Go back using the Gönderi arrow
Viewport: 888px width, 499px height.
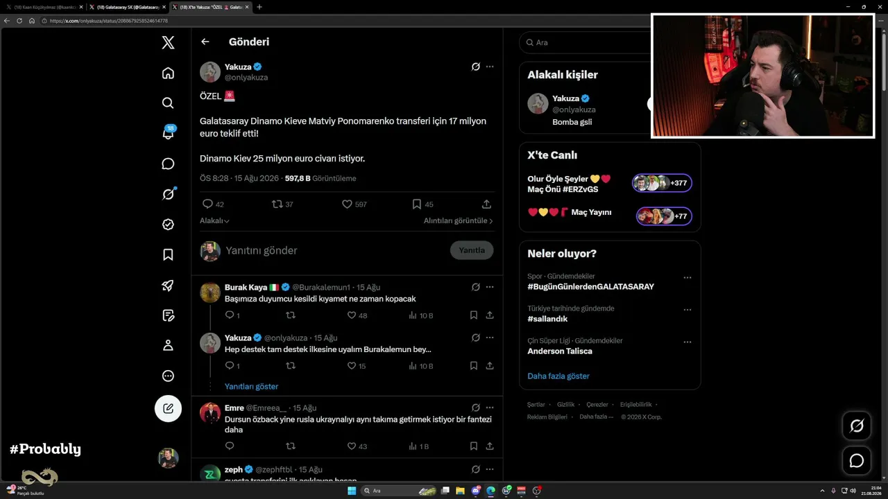pos(205,42)
